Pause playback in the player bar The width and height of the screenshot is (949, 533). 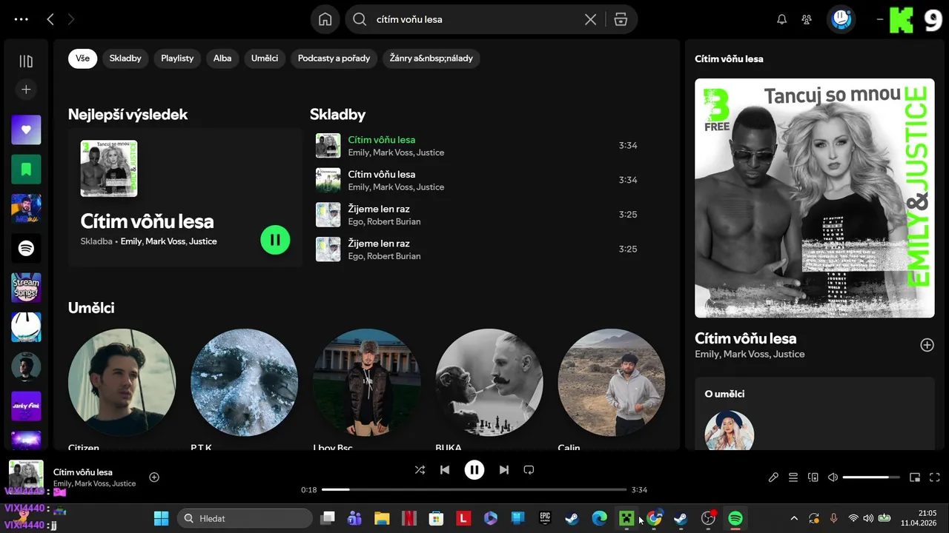(474, 470)
